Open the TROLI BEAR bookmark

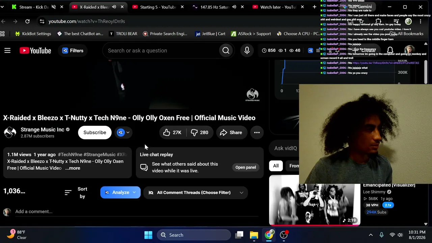point(123,34)
